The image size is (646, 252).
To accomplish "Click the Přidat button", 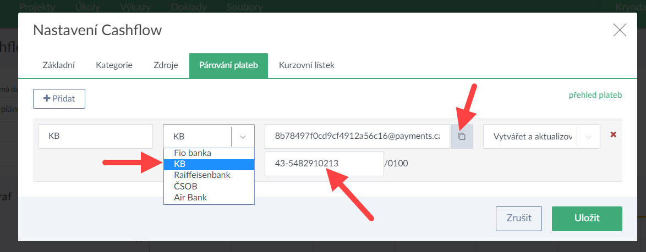I will (59, 99).
